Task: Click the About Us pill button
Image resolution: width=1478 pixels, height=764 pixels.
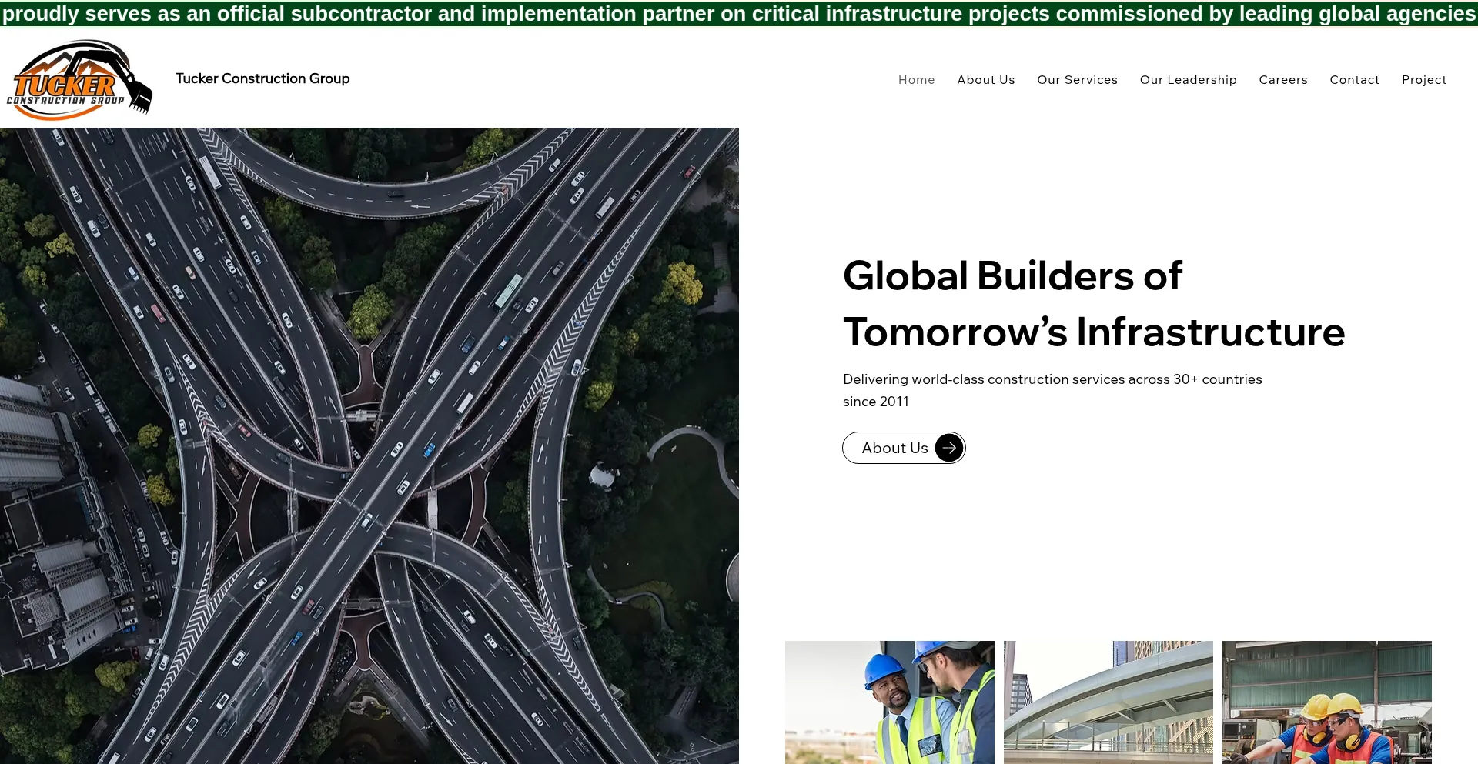Action: (904, 448)
